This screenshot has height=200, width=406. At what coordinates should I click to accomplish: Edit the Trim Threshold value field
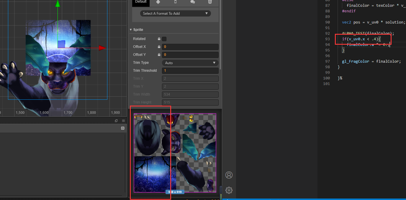coord(190,71)
